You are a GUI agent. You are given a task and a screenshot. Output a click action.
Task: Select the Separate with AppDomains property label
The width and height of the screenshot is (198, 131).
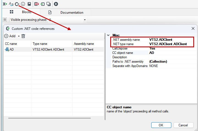(130, 66)
